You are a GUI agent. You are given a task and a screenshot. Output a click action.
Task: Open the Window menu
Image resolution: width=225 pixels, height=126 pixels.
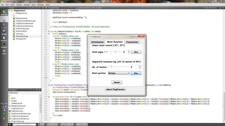pyautogui.click(x=40, y=5)
